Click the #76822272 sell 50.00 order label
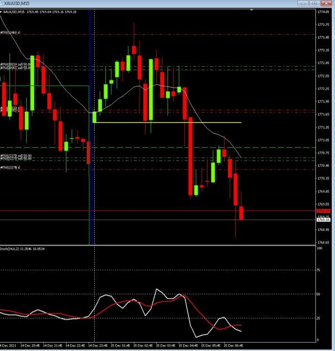 (x=16, y=156)
